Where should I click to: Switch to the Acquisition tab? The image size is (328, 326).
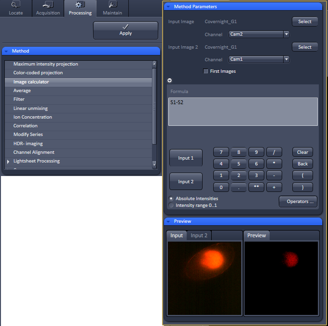[48, 8]
